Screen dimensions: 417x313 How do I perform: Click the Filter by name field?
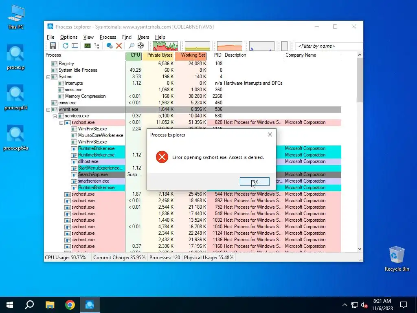point(329,46)
